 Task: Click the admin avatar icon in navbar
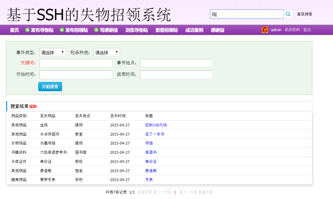coord(265,30)
